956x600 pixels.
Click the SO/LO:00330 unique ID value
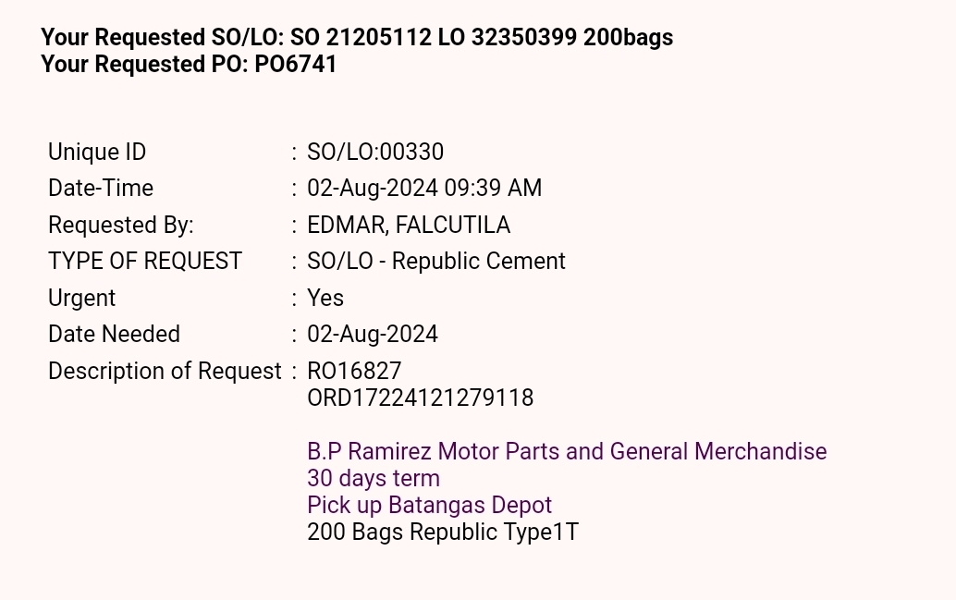tap(375, 152)
